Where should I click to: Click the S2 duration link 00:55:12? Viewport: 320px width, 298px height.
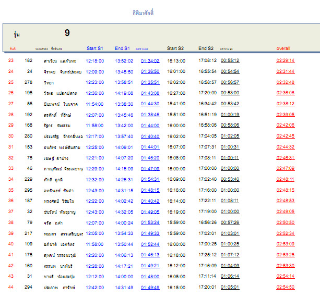[230, 60]
